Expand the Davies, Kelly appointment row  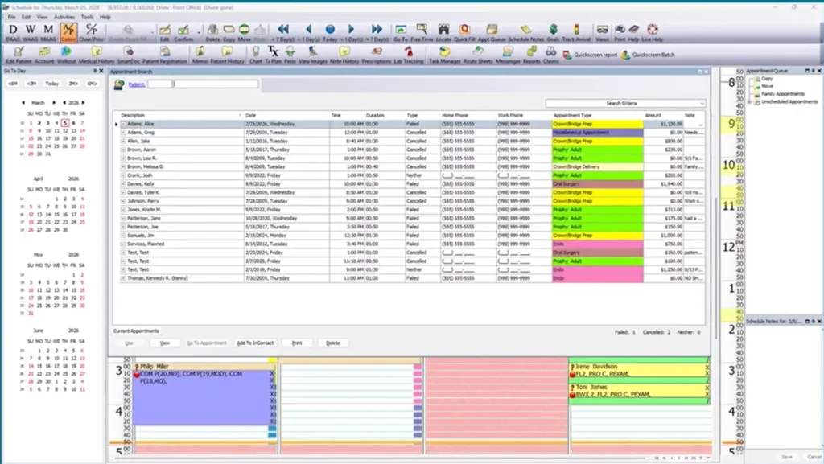pyautogui.click(x=123, y=184)
